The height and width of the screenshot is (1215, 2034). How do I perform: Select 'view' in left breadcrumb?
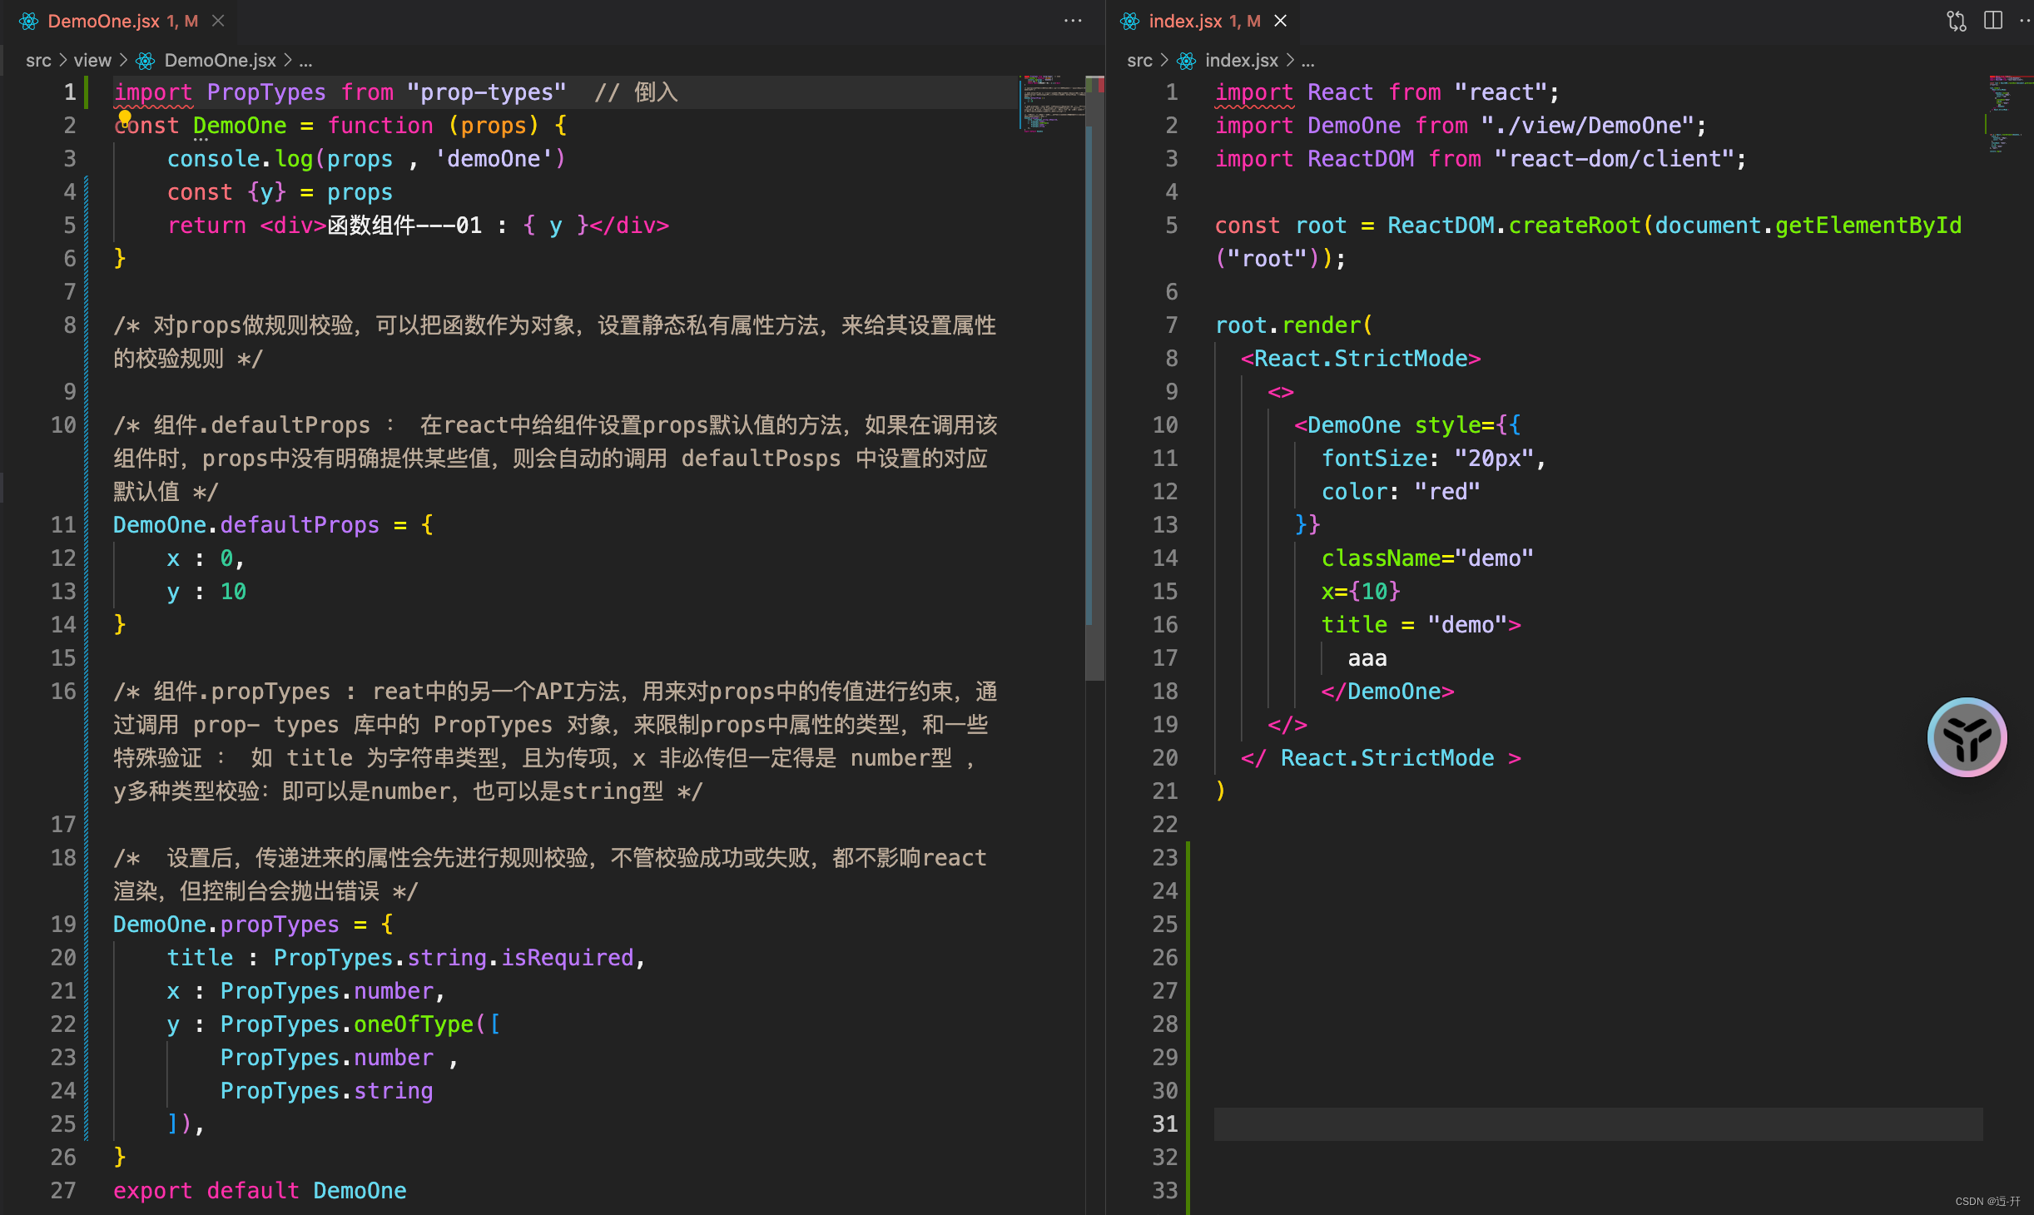[92, 61]
